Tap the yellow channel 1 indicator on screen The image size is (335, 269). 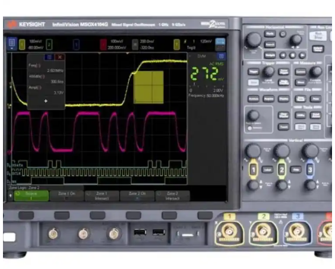(22, 45)
